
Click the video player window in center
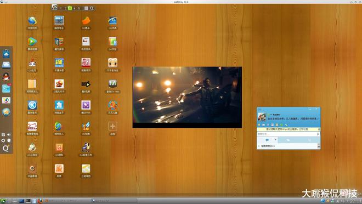[x=187, y=97]
